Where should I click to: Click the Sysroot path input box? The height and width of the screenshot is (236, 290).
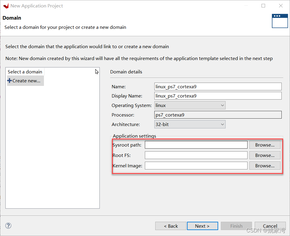(196, 145)
